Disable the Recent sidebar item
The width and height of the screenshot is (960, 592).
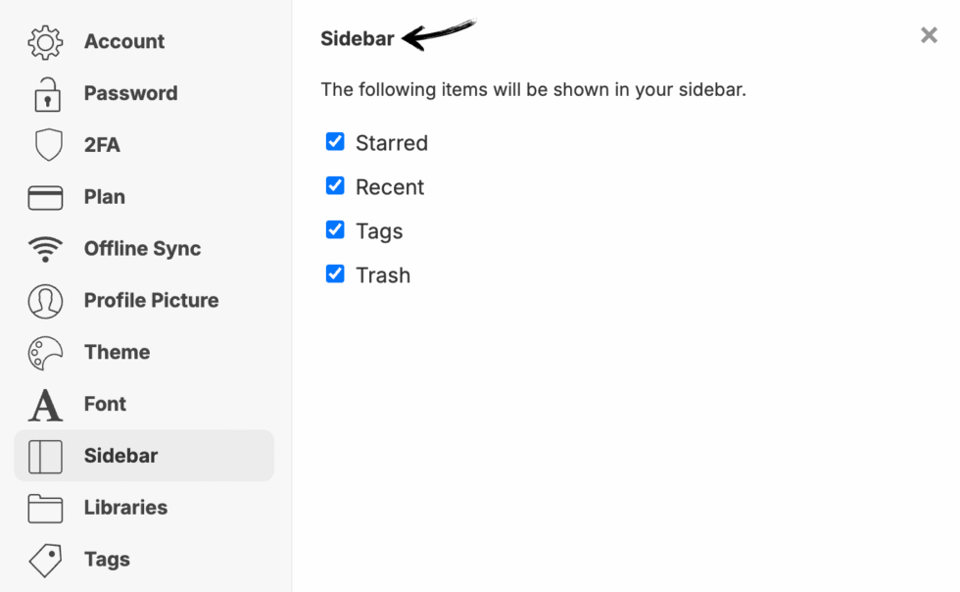(336, 185)
